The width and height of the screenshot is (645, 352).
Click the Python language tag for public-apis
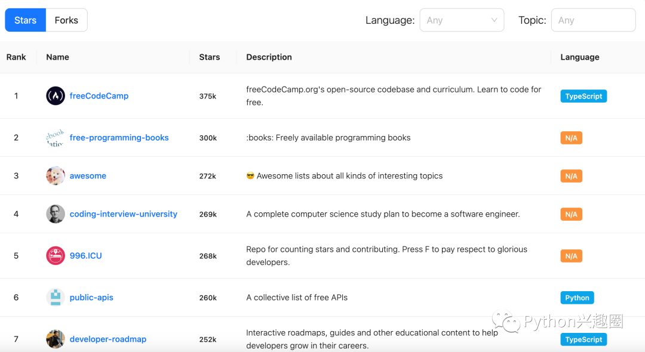pyautogui.click(x=577, y=298)
